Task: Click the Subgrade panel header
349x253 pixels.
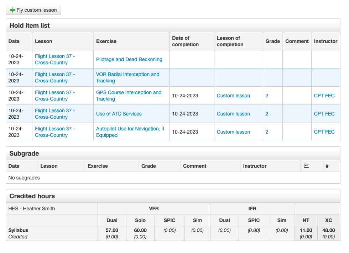Action: click(24, 154)
